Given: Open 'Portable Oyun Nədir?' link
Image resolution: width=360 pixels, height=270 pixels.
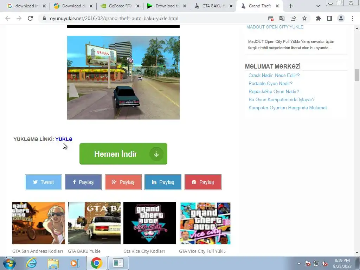Looking at the screenshot, I should tap(270, 83).
